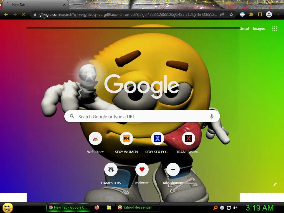Click the orange search tray icon
The width and height of the screenshot is (284, 213).
215,208
